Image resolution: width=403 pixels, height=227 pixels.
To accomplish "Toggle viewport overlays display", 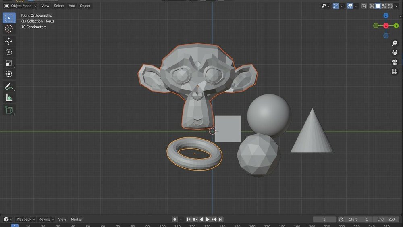I will [350, 6].
